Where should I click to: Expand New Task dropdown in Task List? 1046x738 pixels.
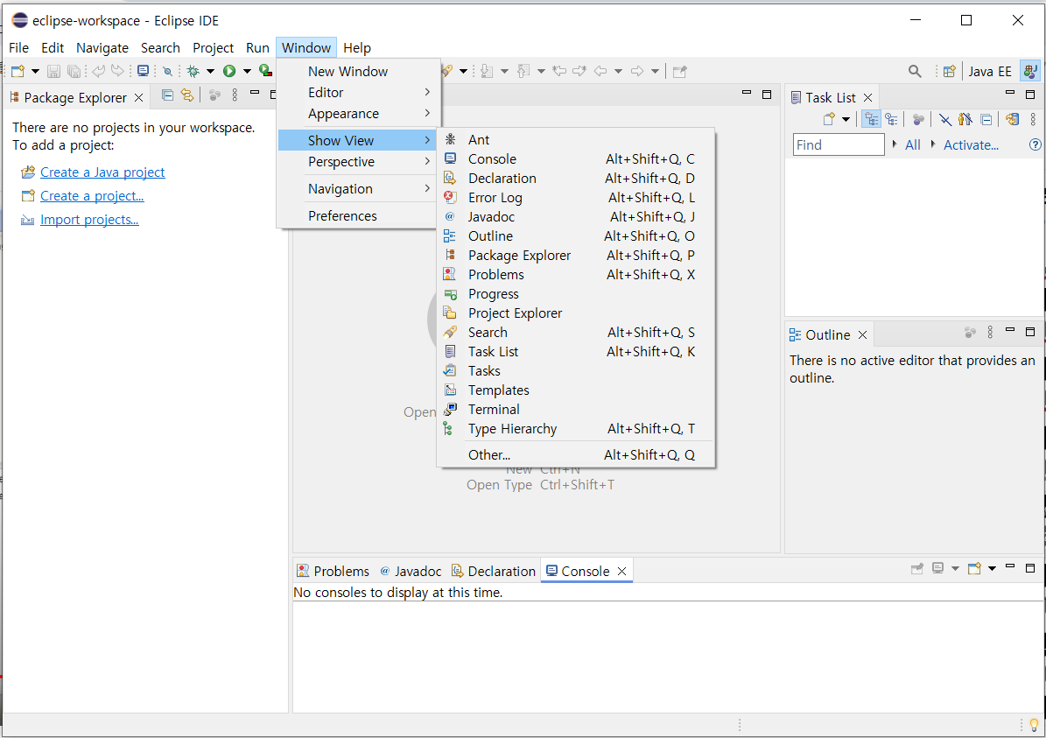click(846, 120)
